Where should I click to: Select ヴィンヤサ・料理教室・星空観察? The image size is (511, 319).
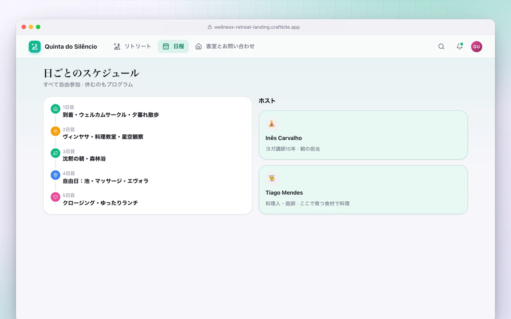click(103, 137)
